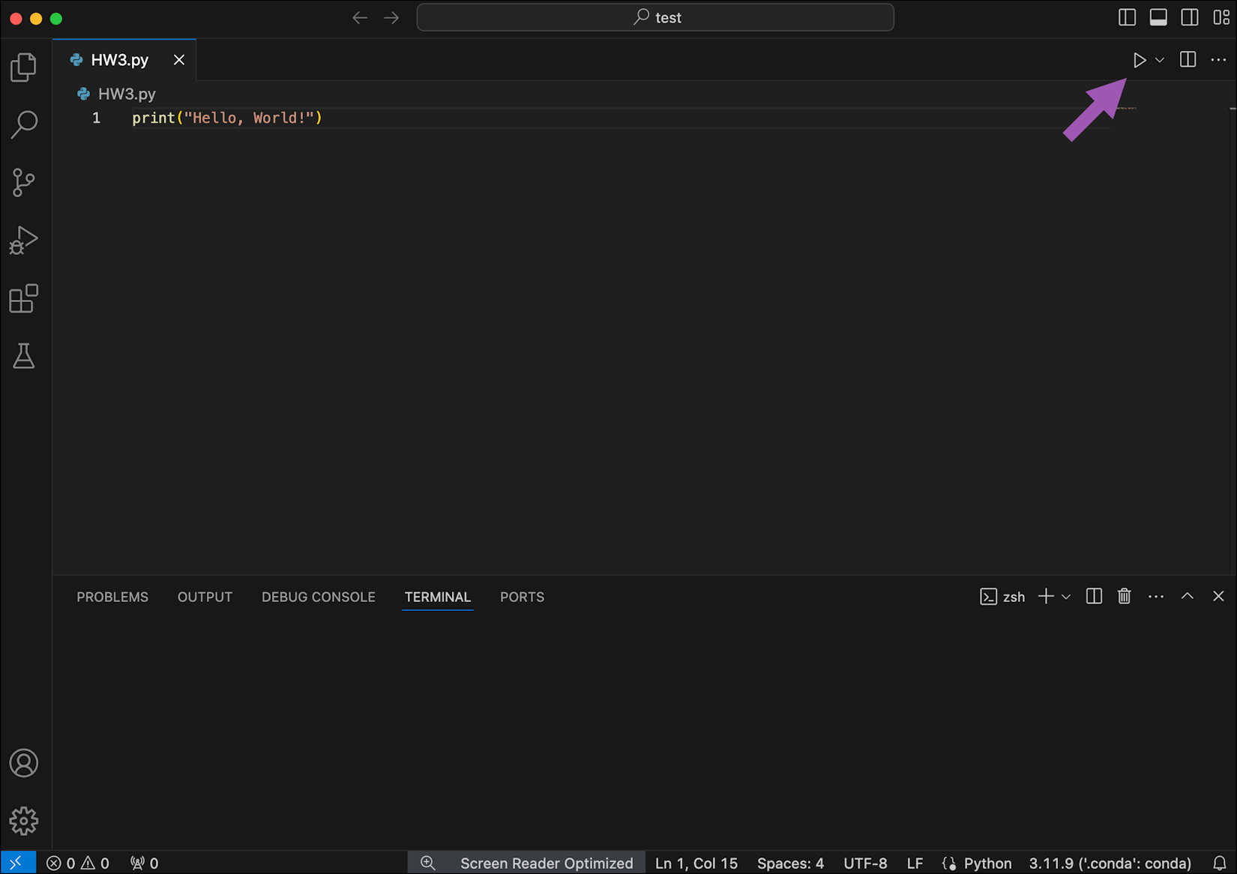
Task: Run the HW3.py Python file
Action: coord(1139,59)
